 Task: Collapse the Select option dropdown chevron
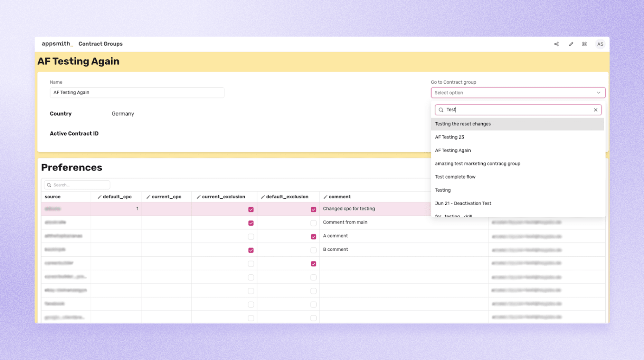599,93
